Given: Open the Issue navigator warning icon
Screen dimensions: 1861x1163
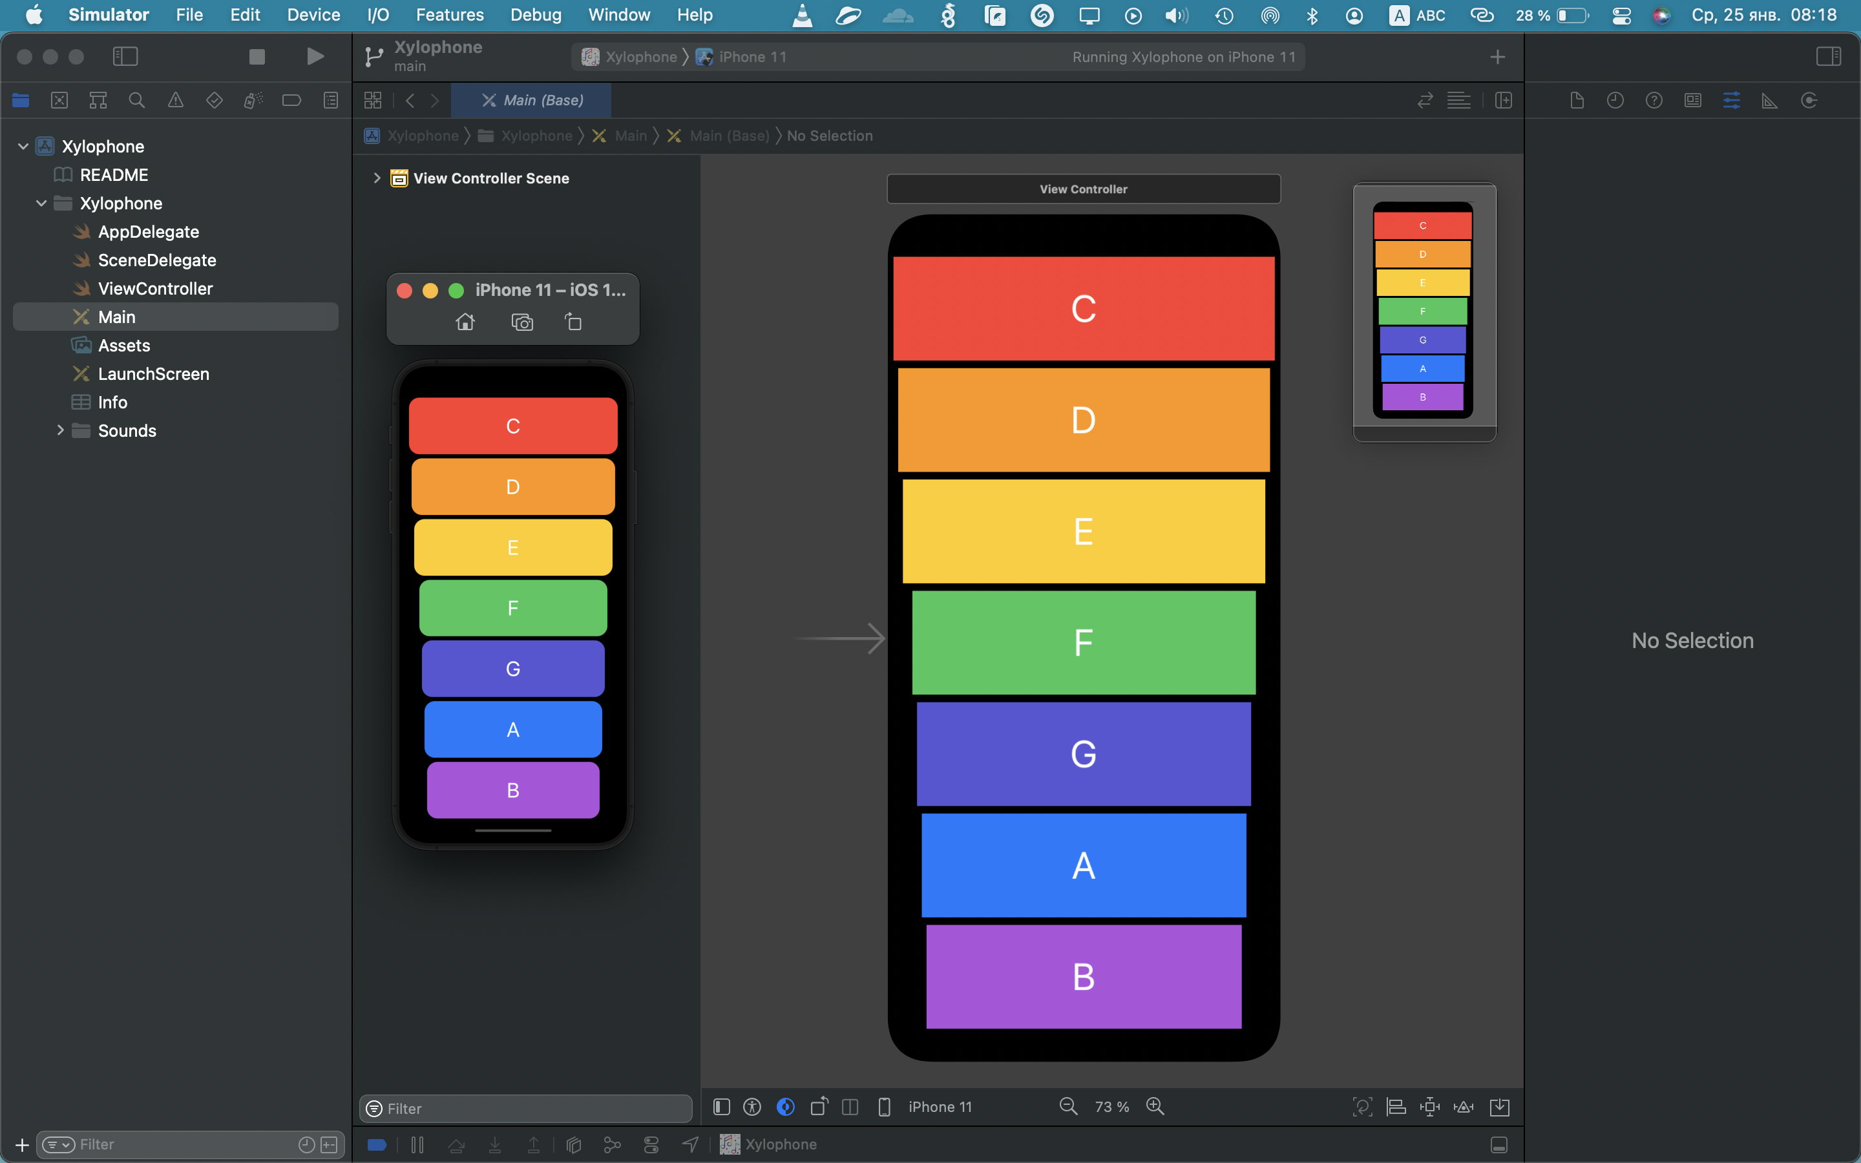Looking at the screenshot, I should 175,100.
